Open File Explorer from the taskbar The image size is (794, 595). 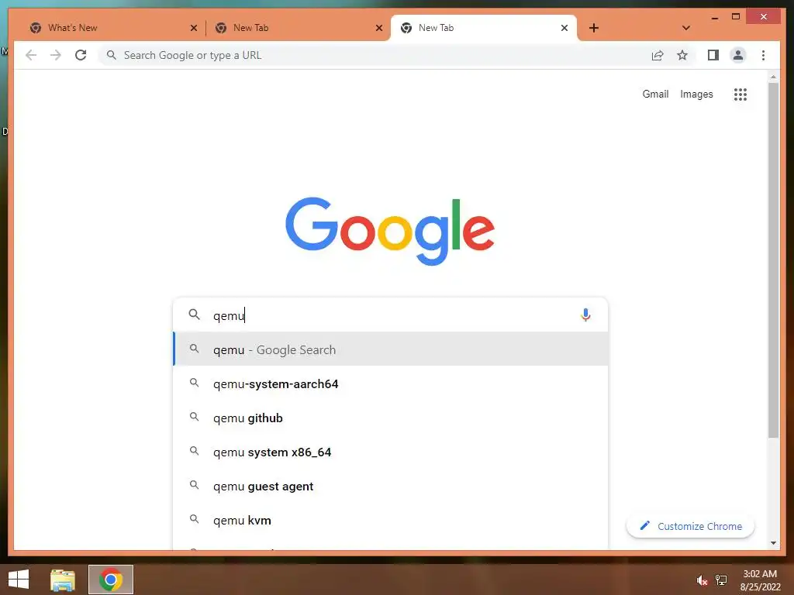pos(63,580)
